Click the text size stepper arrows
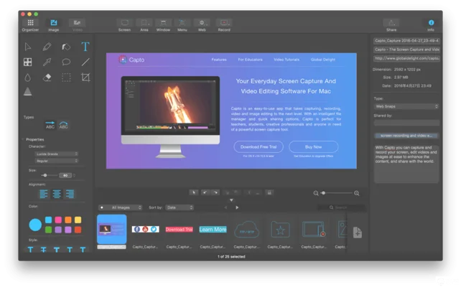 (75, 175)
